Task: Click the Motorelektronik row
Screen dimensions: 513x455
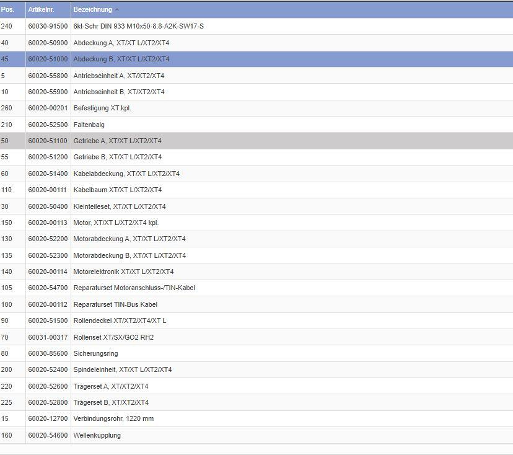Action: pos(123,272)
